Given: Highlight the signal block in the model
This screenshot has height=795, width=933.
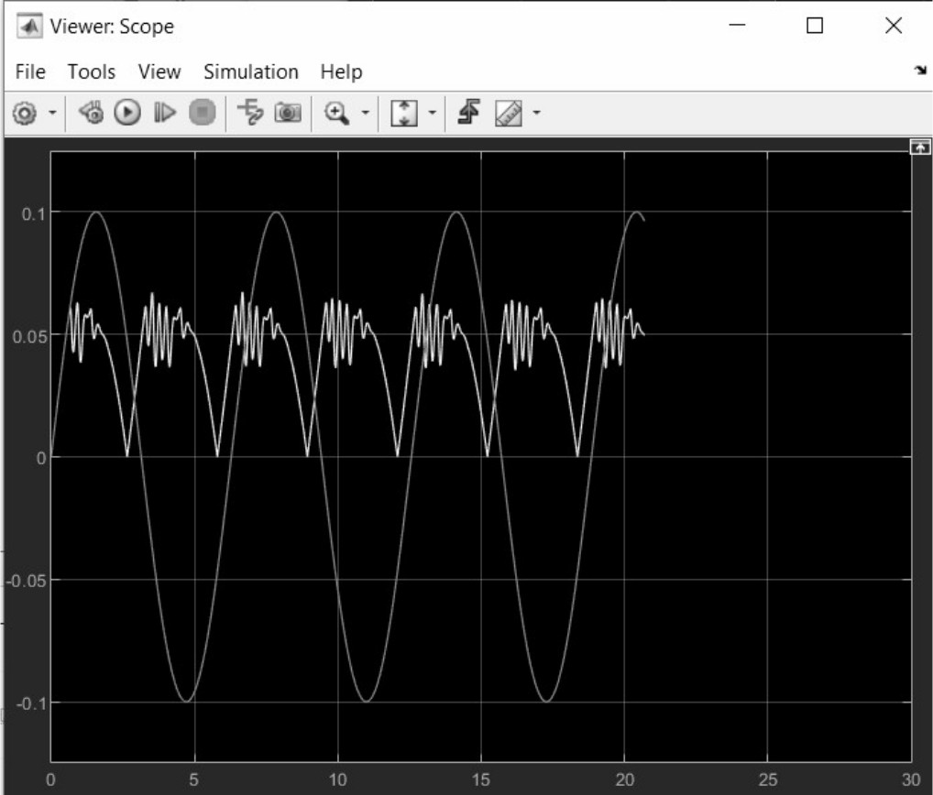Looking at the screenshot, I should tap(249, 113).
